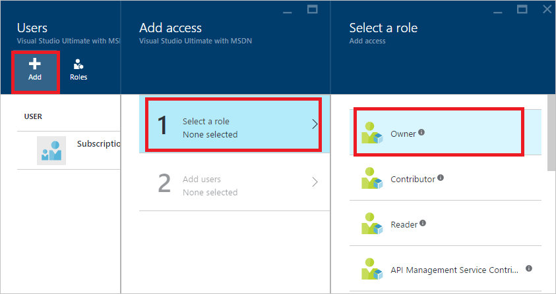This screenshot has width=556, height=294.
Task: Maximize the Select a role blade
Action: click(522, 9)
